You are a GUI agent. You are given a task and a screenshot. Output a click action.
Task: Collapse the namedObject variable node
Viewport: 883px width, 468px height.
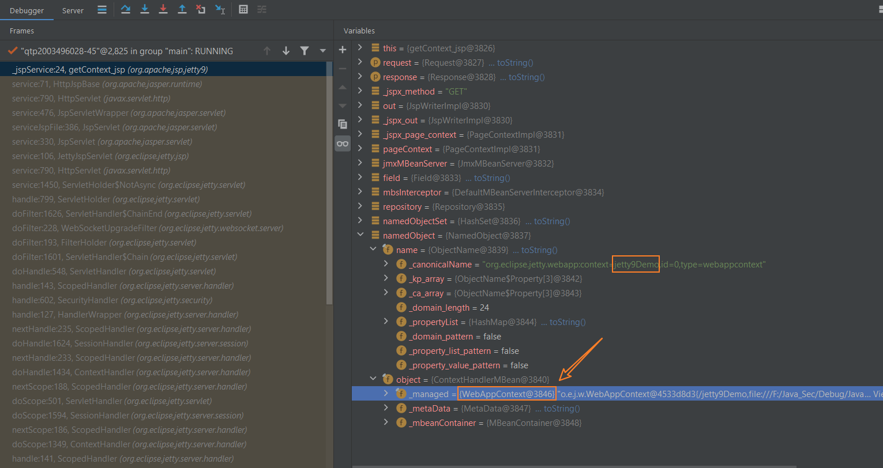click(x=360, y=235)
